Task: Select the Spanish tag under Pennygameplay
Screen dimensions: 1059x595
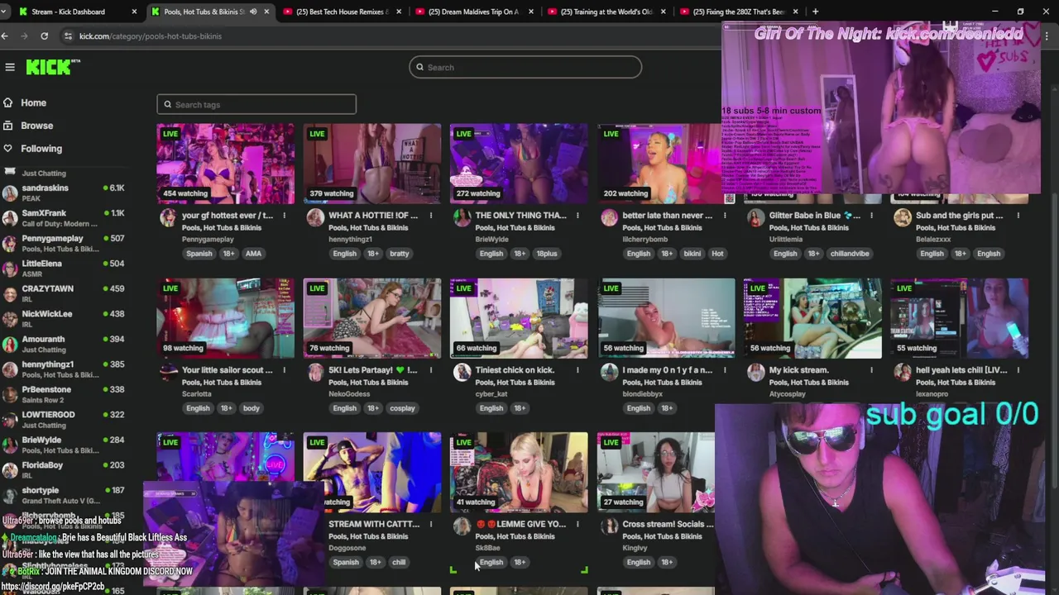Action: click(x=199, y=254)
